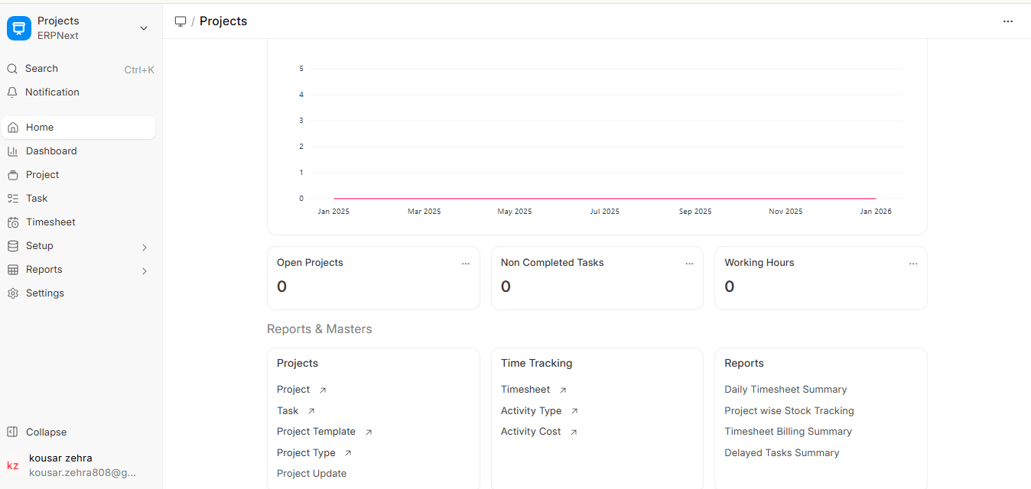Click the Search magnifier icon in the sidebar
The width and height of the screenshot is (1031, 489).
point(12,69)
